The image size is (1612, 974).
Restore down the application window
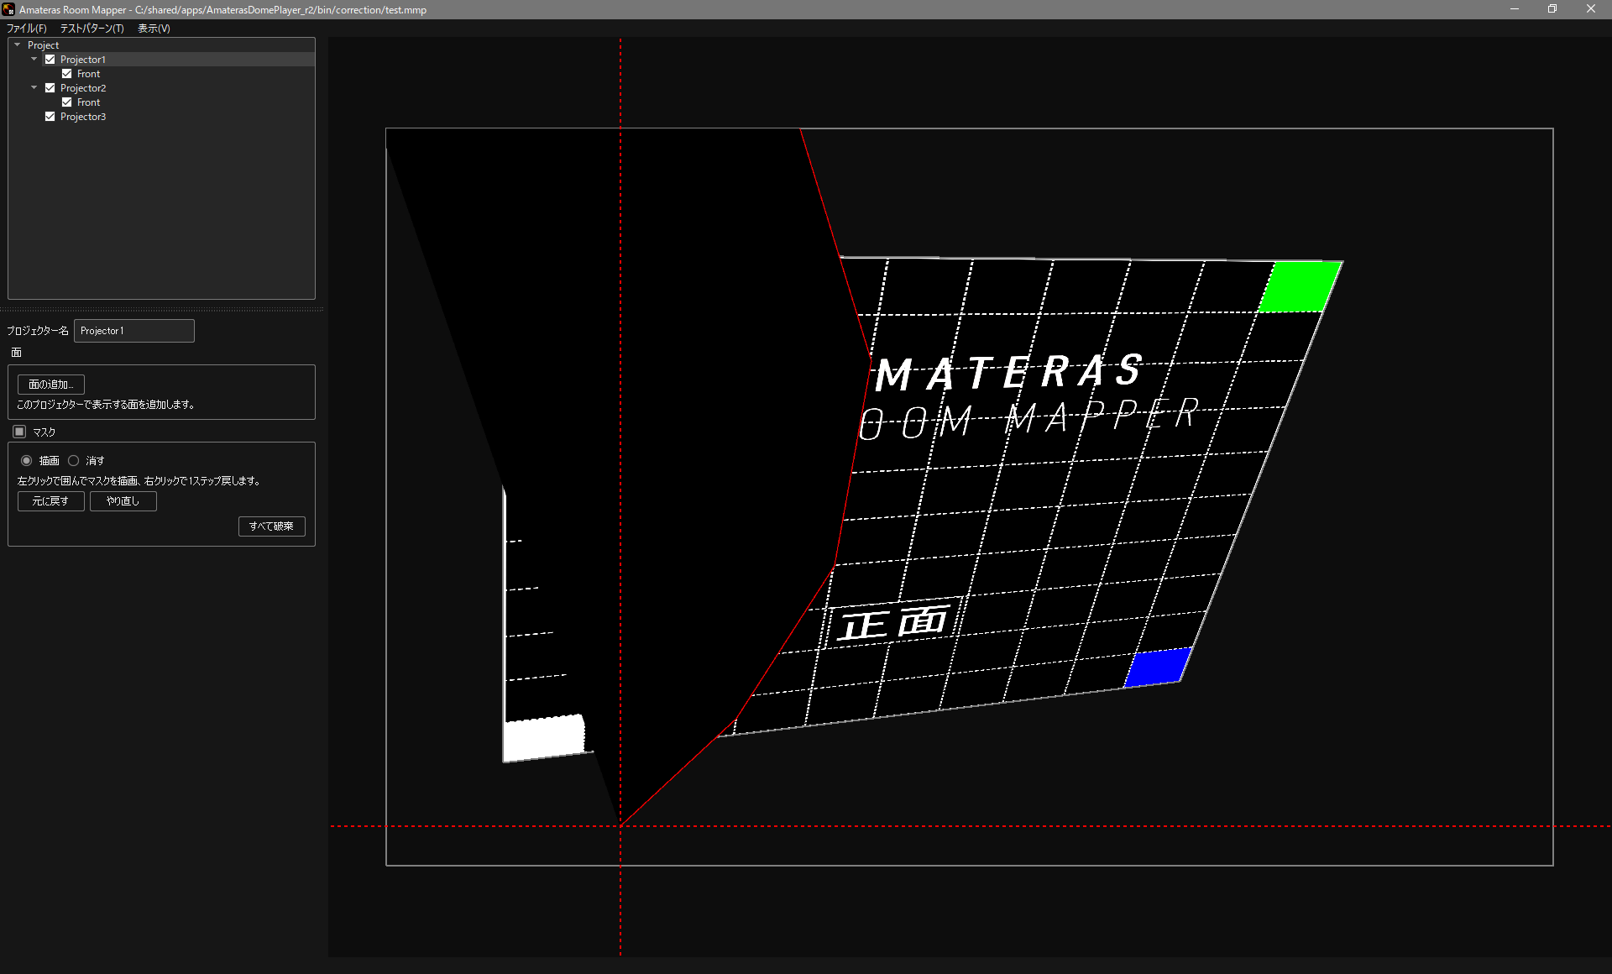[1552, 9]
